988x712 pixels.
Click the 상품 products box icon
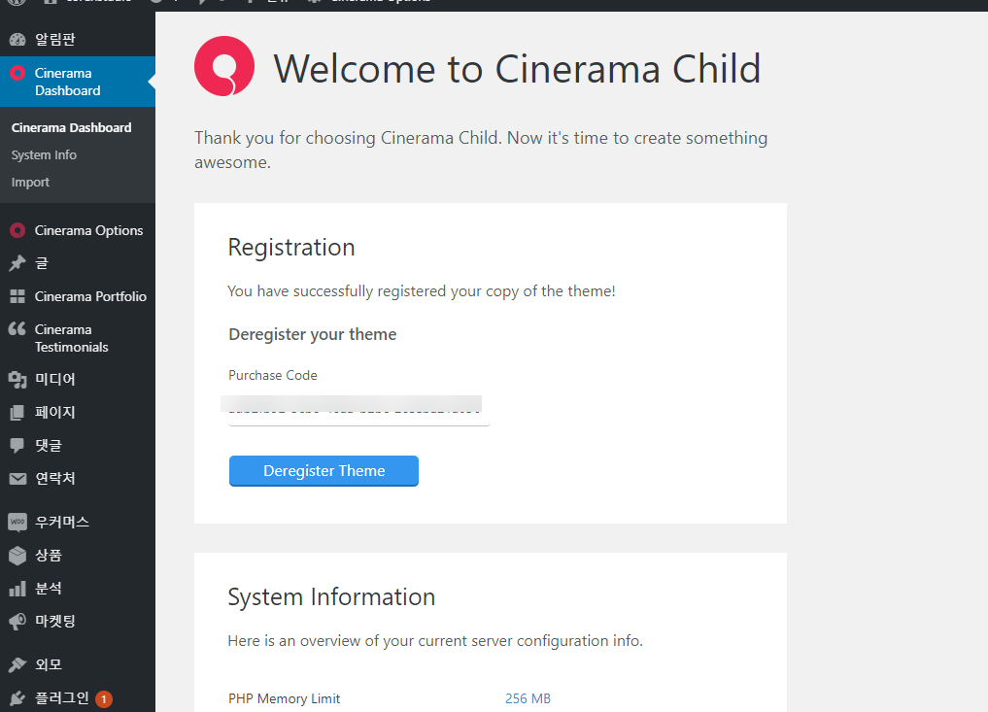[17, 555]
